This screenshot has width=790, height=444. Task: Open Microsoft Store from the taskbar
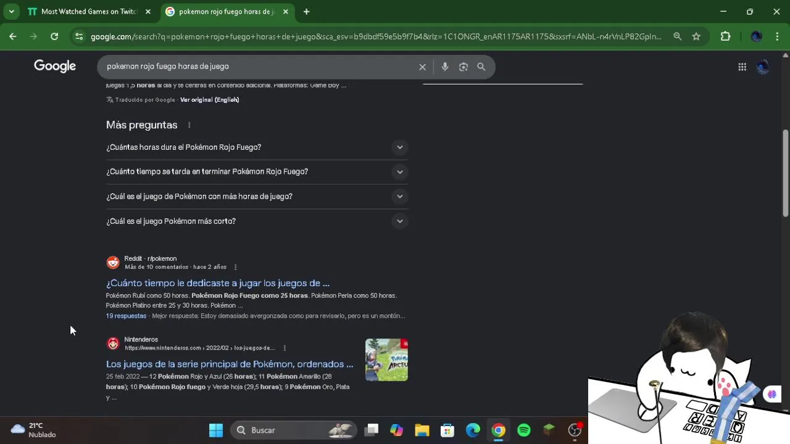[447, 430]
